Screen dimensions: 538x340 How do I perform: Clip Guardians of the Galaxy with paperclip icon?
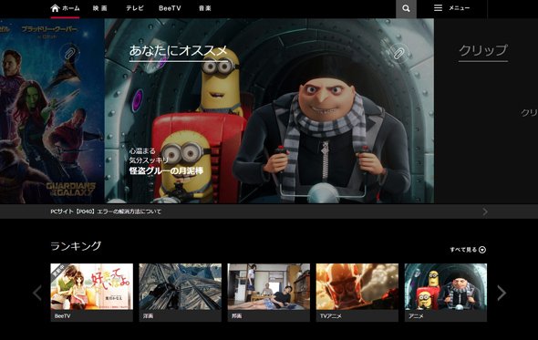69,53
